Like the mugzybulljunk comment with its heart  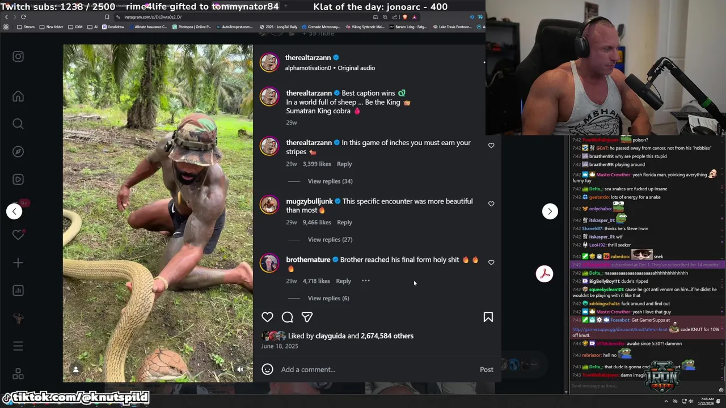click(x=491, y=203)
